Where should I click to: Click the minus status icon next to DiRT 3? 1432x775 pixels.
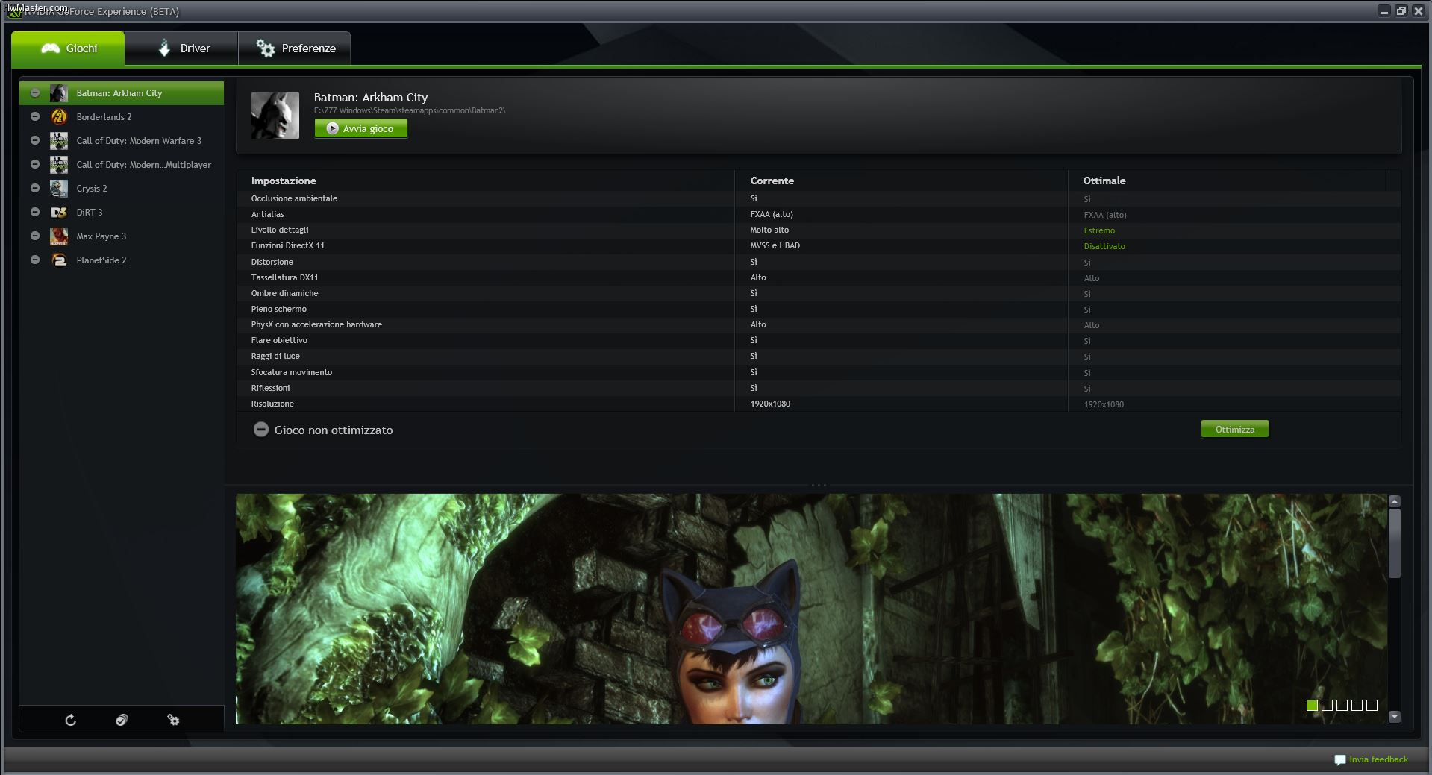pos(34,213)
